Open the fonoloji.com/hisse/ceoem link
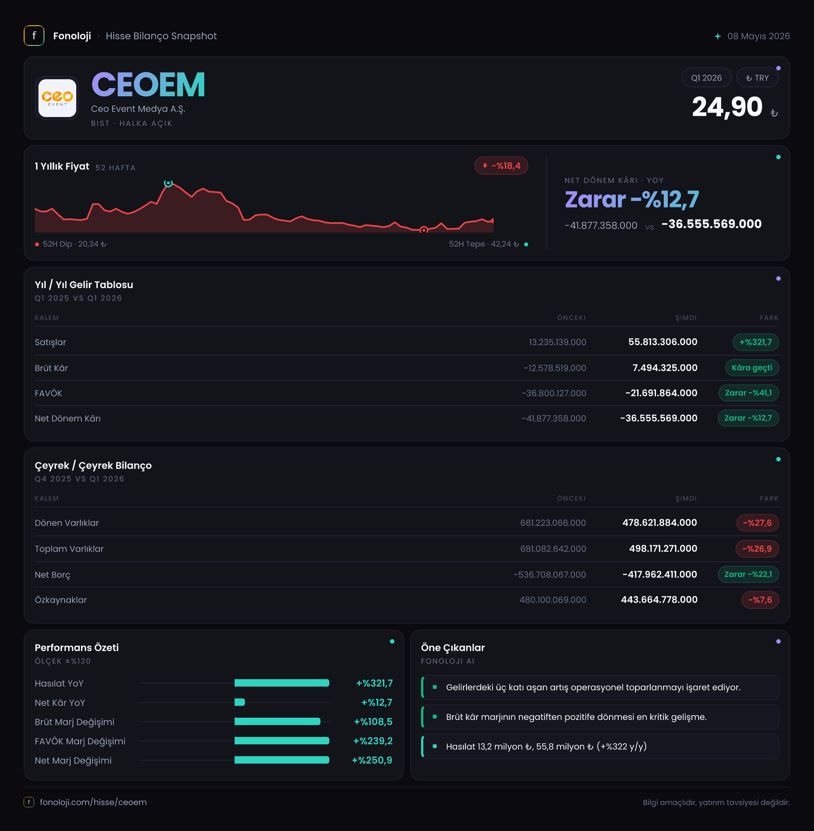This screenshot has width=814, height=831. (93, 802)
